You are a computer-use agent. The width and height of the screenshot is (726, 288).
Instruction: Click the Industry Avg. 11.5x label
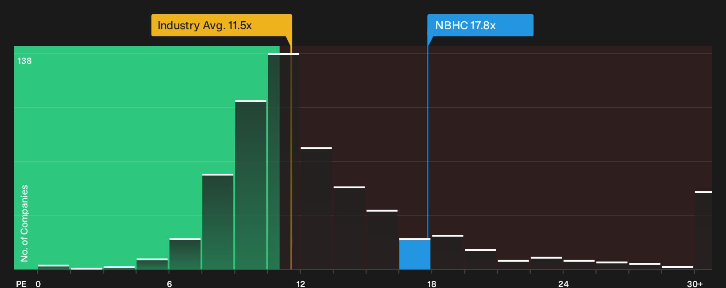(221, 25)
